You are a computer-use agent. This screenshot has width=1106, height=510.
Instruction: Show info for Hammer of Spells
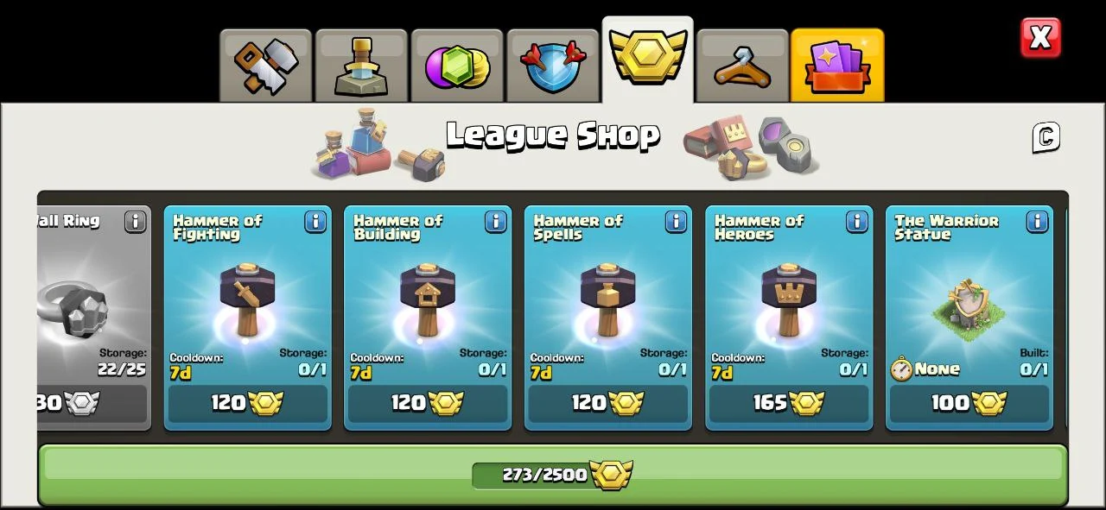(x=676, y=222)
